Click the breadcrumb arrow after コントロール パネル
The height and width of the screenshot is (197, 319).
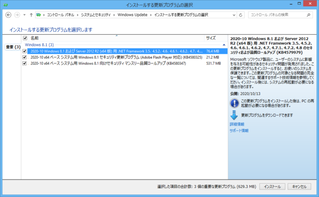pos(78,15)
